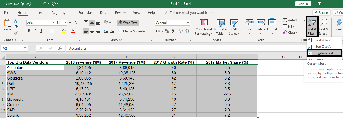Screen dimensions: 343x118
Task: Click the Copy icon in Clipboard
Action: pos(15,27)
